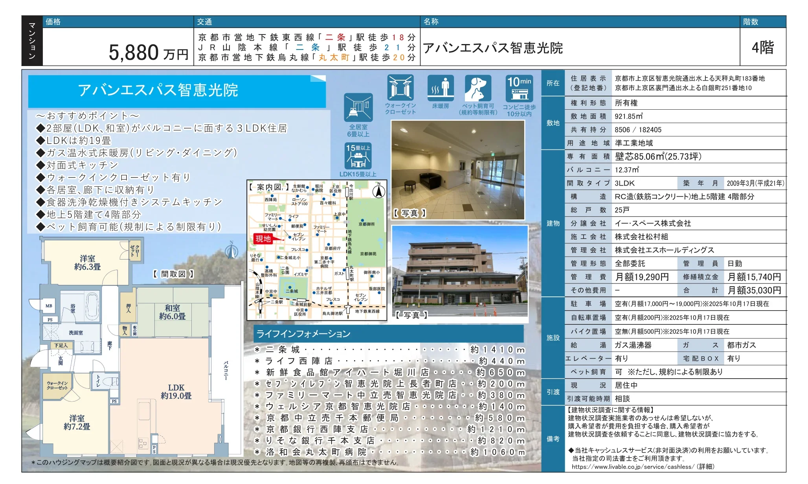Click the LDK 15畳以上 dining icon
The width and height of the screenshot is (808, 484).
tap(358, 156)
